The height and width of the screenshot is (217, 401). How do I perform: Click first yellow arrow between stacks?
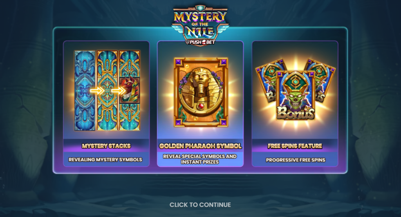[97, 90]
